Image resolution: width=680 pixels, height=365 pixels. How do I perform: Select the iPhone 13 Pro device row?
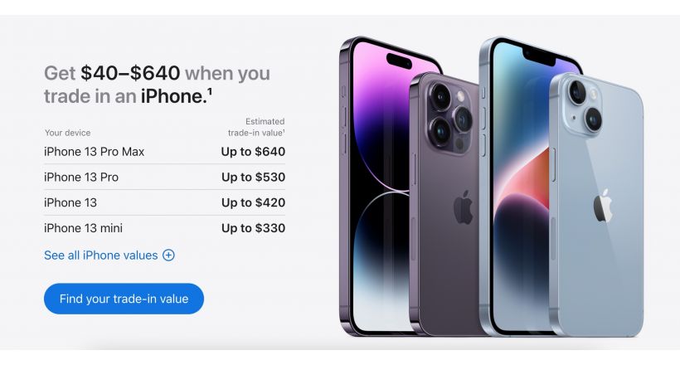click(164, 177)
